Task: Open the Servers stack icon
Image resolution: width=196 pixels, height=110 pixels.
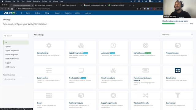Action: tap(49, 95)
